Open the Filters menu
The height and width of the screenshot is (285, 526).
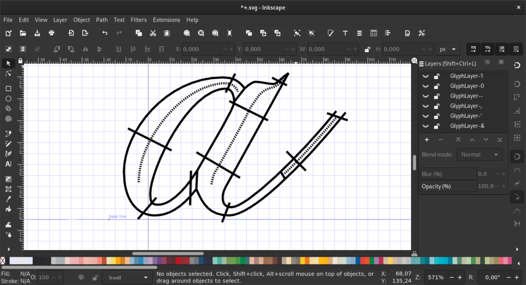[x=139, y=20]
